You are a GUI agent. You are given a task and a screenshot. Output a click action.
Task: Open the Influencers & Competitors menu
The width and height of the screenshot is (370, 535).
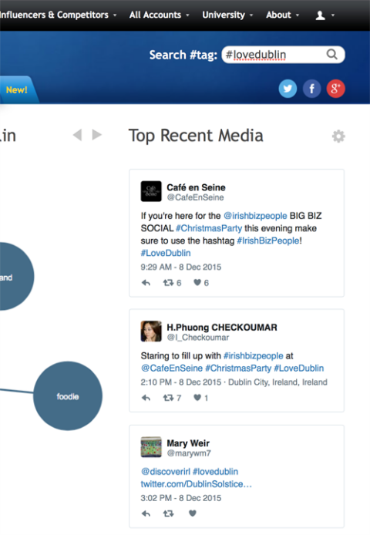(x=58, y=15)
